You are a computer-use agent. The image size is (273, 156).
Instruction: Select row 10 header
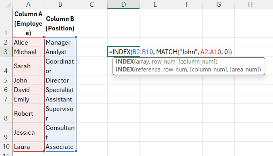click(x=6, y=147)
